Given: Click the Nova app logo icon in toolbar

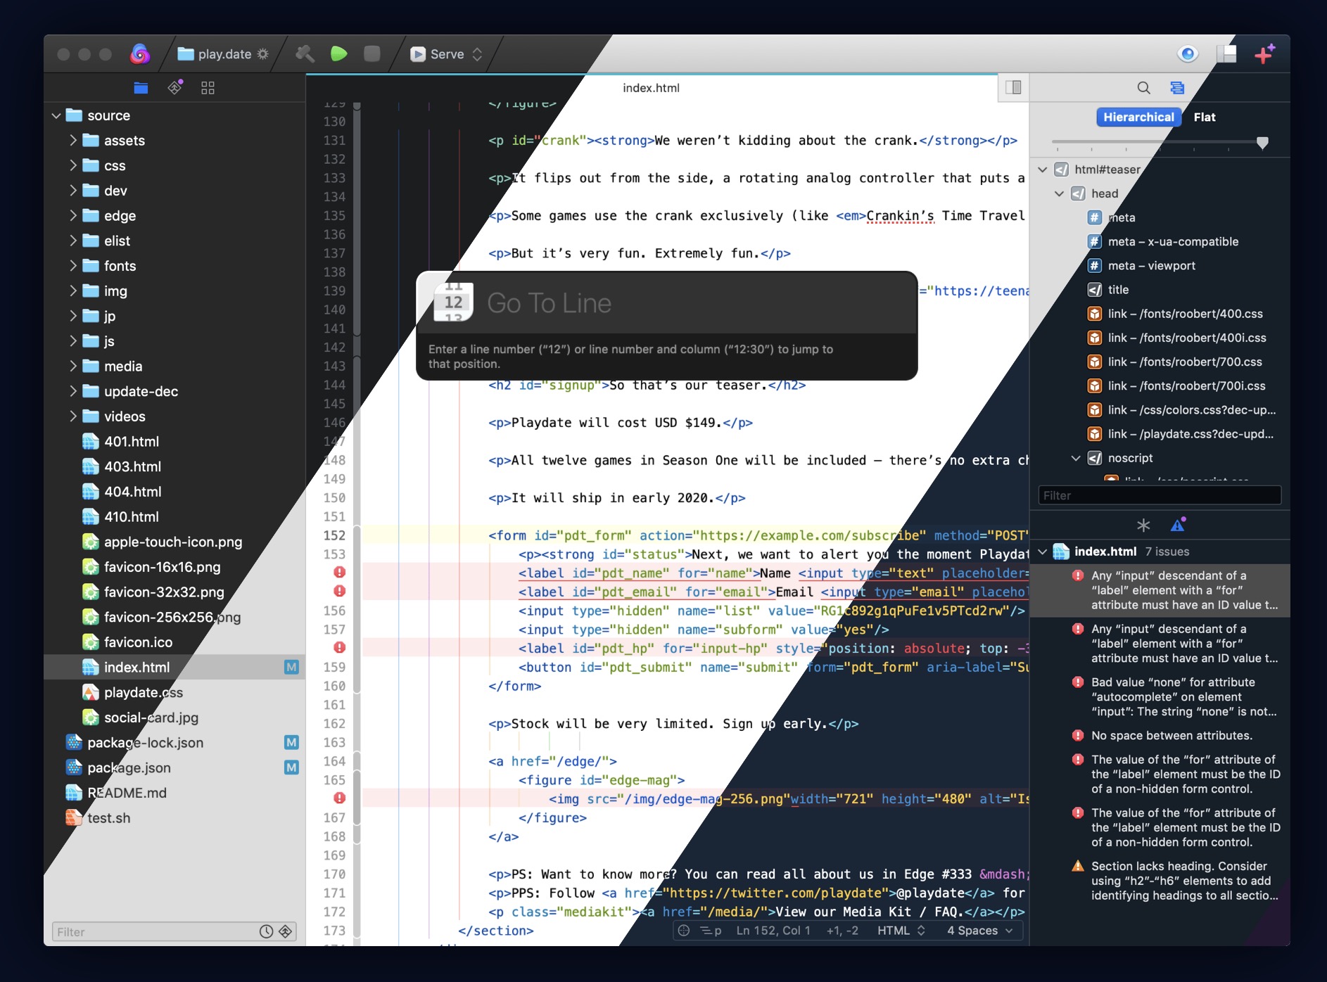Looking at the screenshot, I should 140,53.
